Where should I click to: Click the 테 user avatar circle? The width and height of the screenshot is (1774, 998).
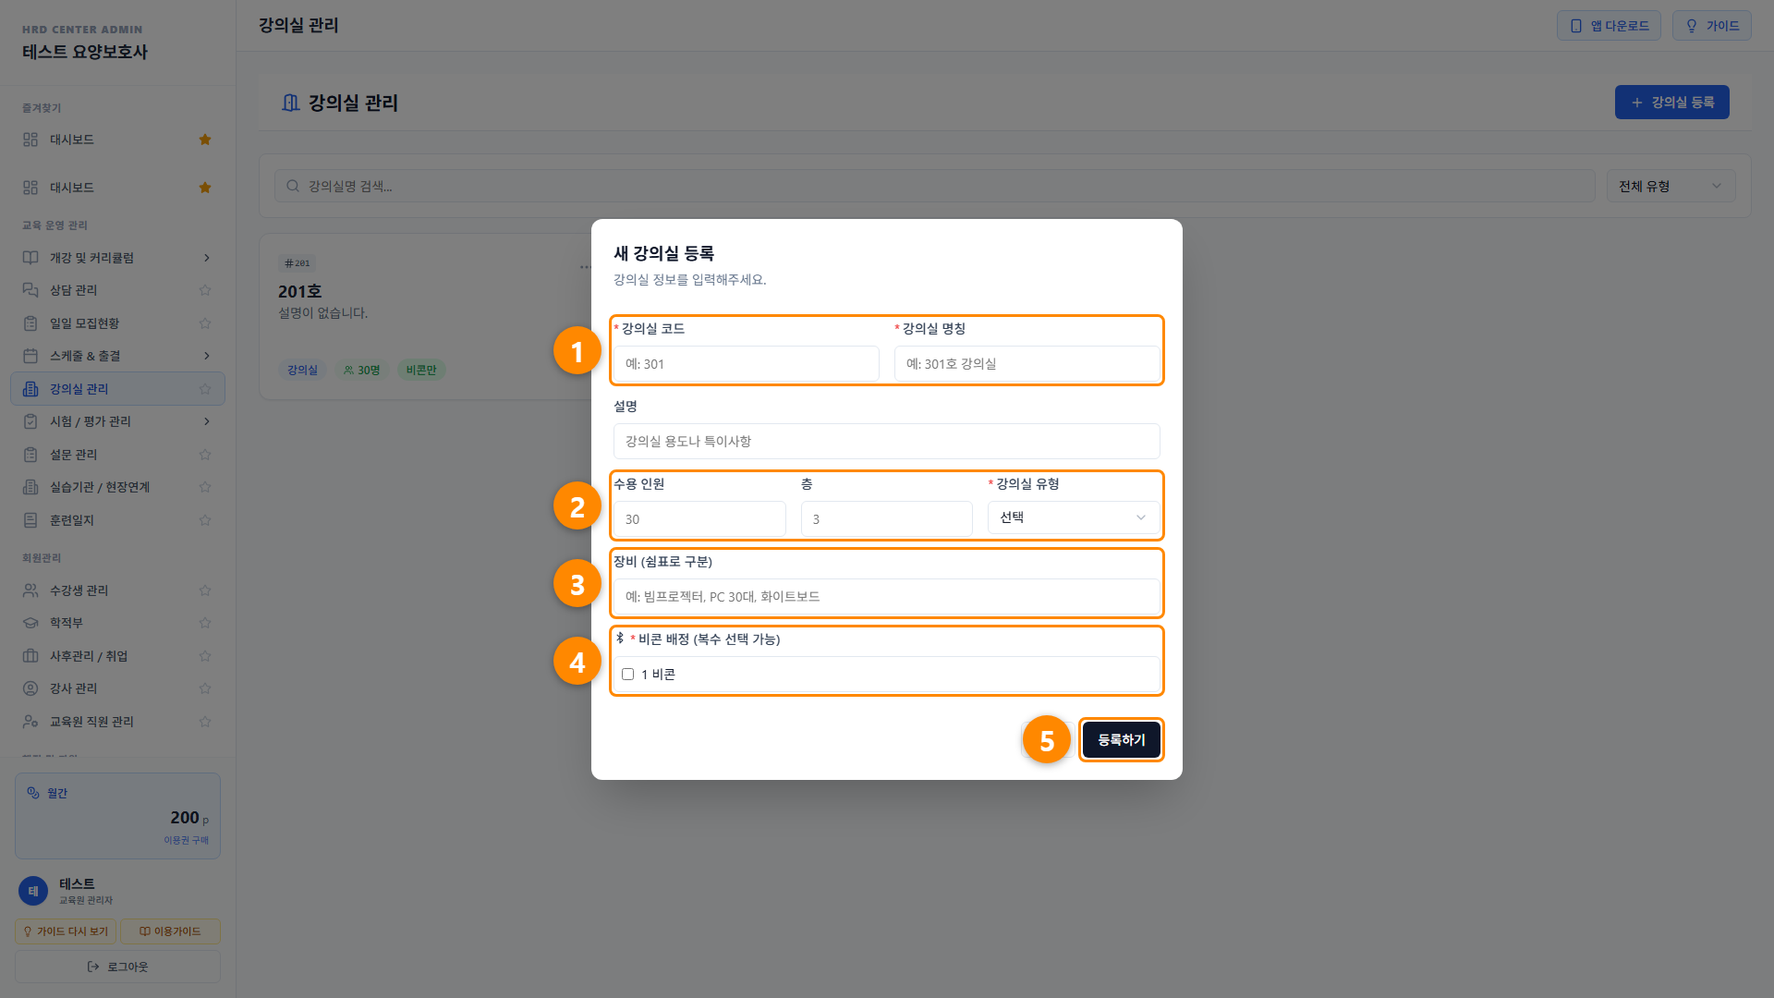click(33, 891)
